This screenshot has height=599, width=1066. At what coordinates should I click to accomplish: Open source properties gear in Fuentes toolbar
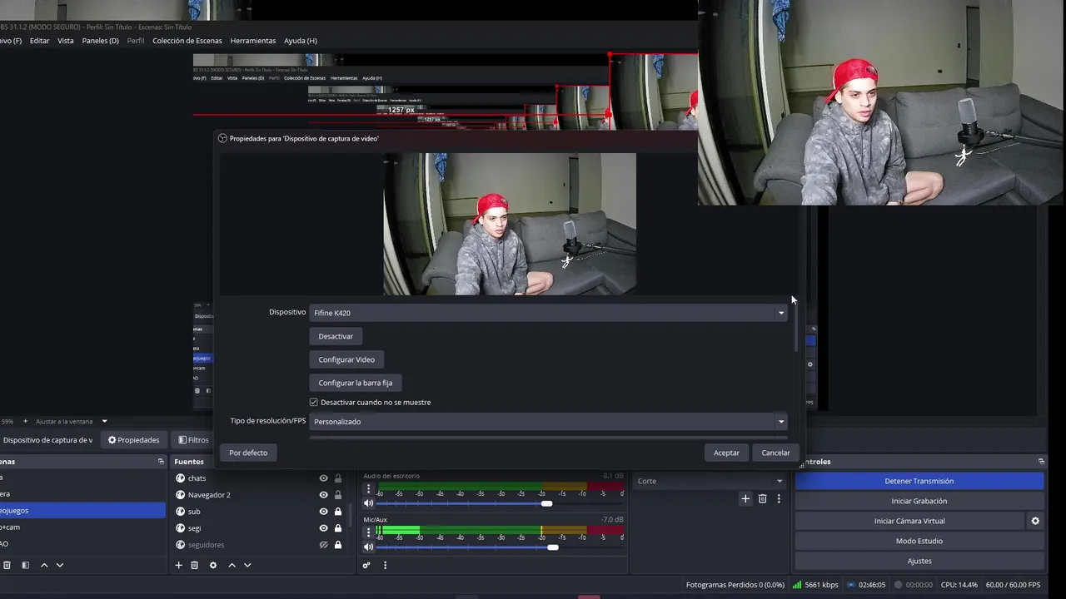213,565
